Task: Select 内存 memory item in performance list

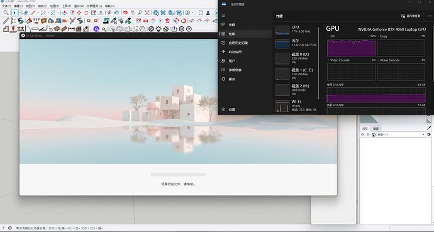Action: tap(296, 43)
